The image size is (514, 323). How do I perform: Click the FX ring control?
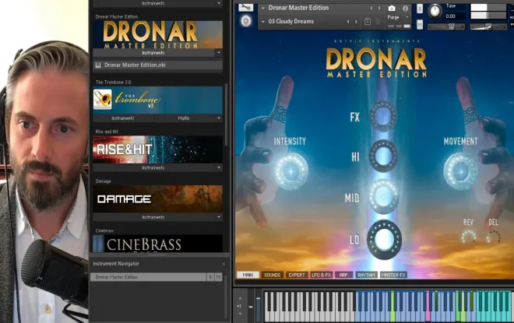(383, 116)
